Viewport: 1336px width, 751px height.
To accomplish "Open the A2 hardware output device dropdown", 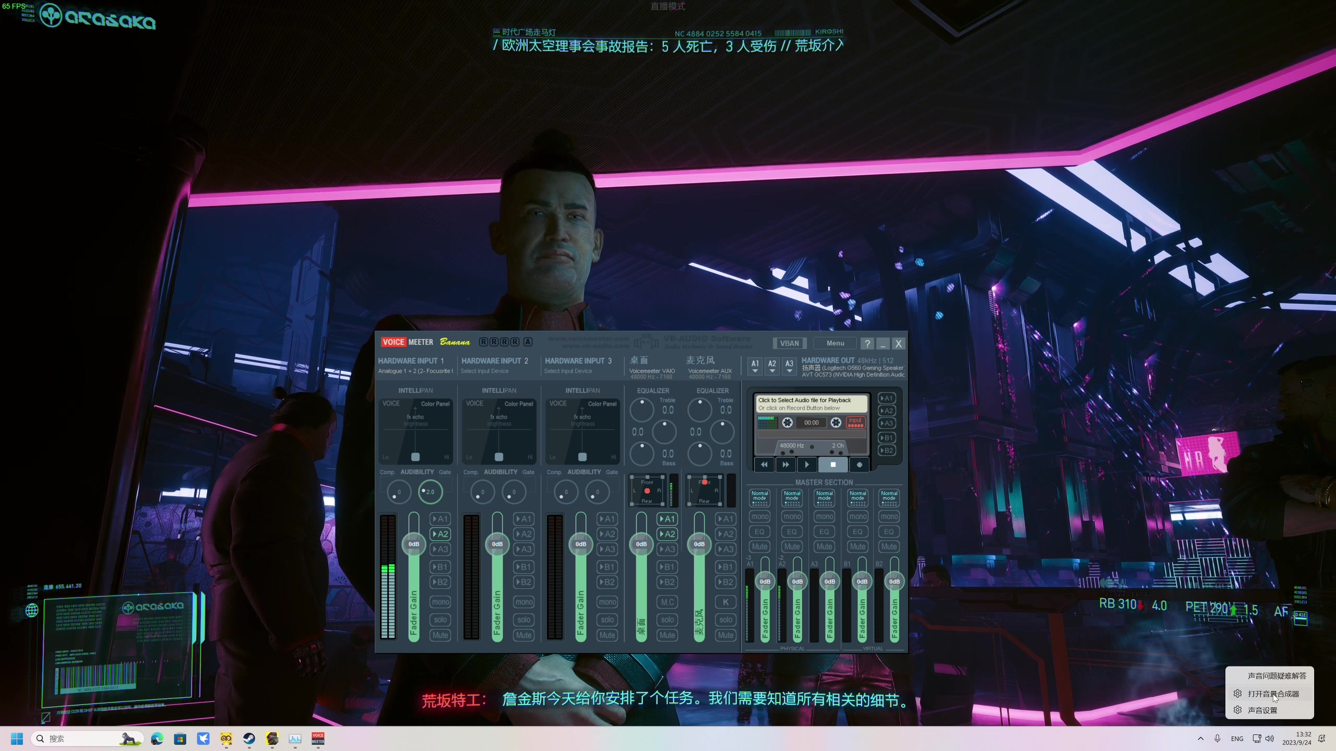I will (772, 366).
